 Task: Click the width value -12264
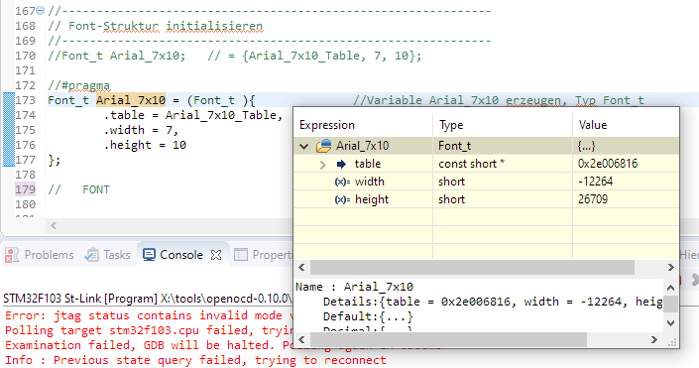point(596,182)
